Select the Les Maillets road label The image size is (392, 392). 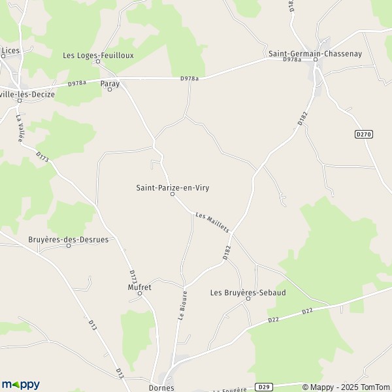[x=212, y=222]
